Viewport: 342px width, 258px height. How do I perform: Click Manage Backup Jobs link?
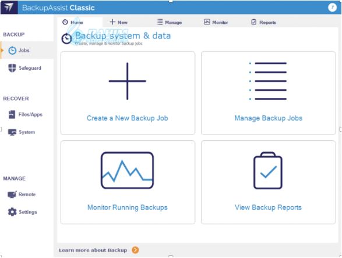[268, 118]
